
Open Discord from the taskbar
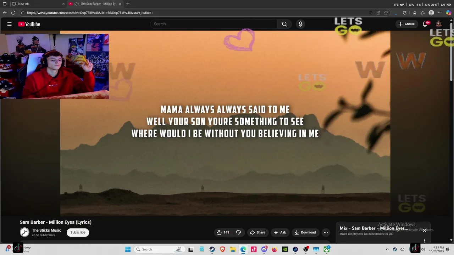264,249
